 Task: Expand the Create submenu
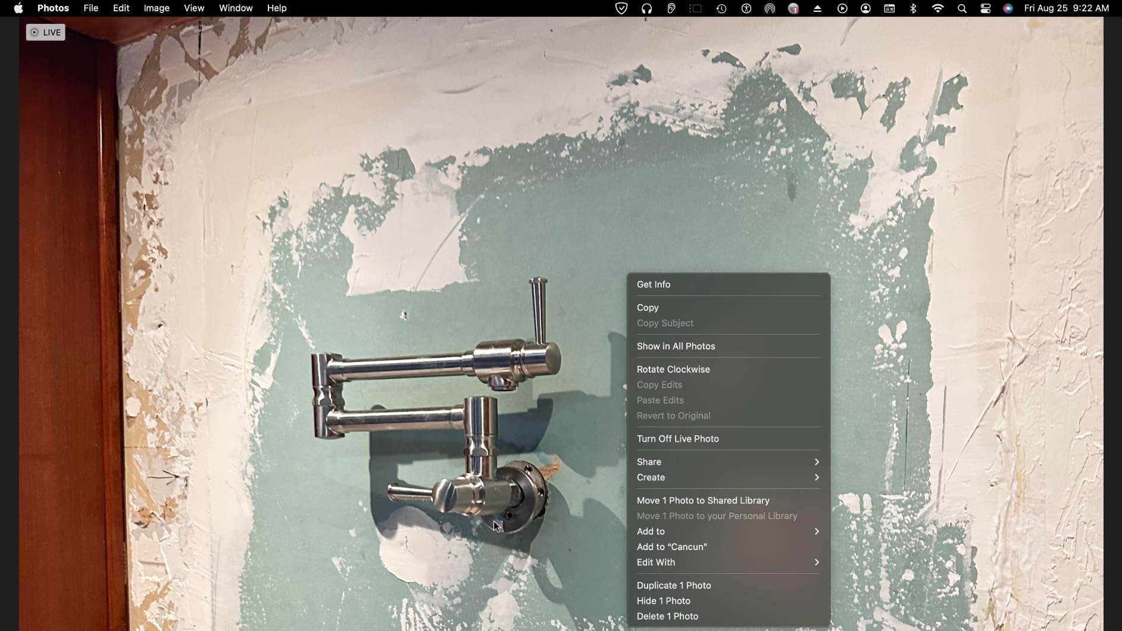[x=728, y=477]
